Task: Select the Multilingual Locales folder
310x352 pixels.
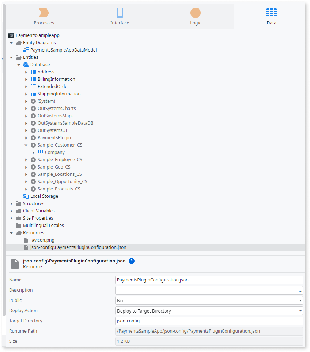Action: (x=43, y=226)
